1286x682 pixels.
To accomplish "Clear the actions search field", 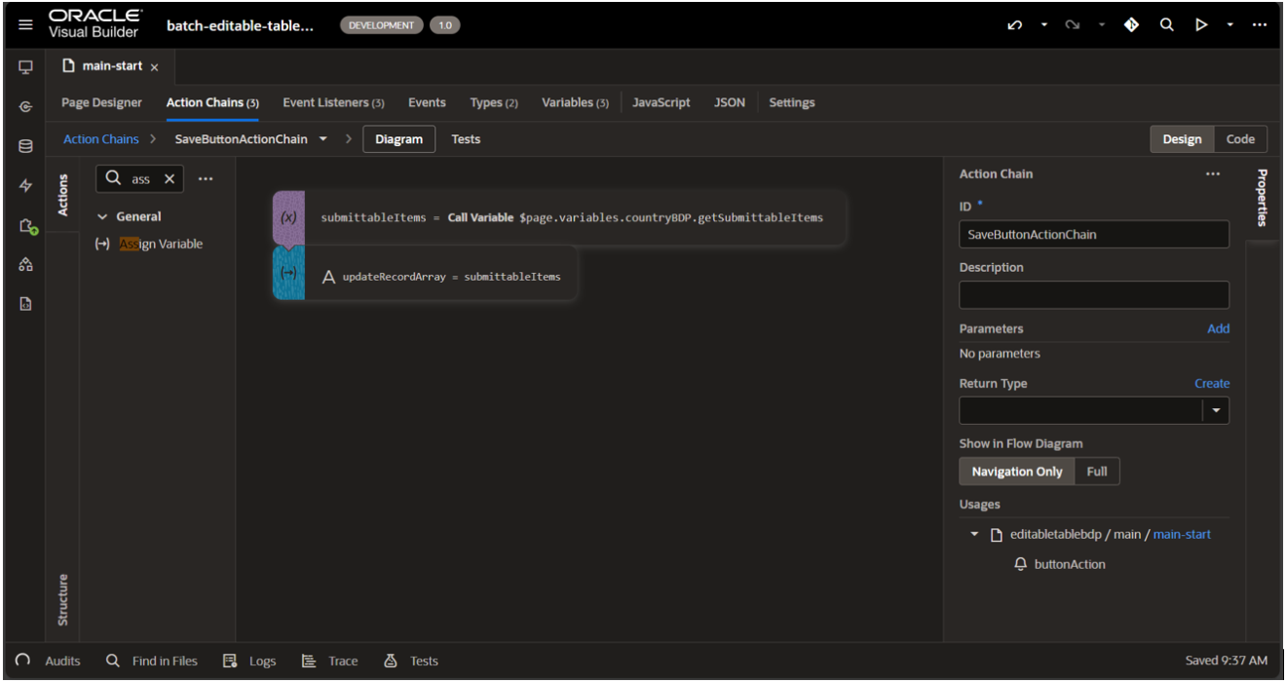I will [x=169, y=178].
